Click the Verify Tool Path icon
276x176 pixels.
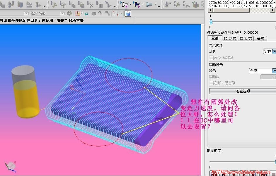tap(137, 4)
